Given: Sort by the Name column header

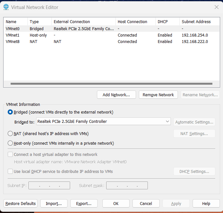Looking at the screenshot, I should (x=16, y=22).
